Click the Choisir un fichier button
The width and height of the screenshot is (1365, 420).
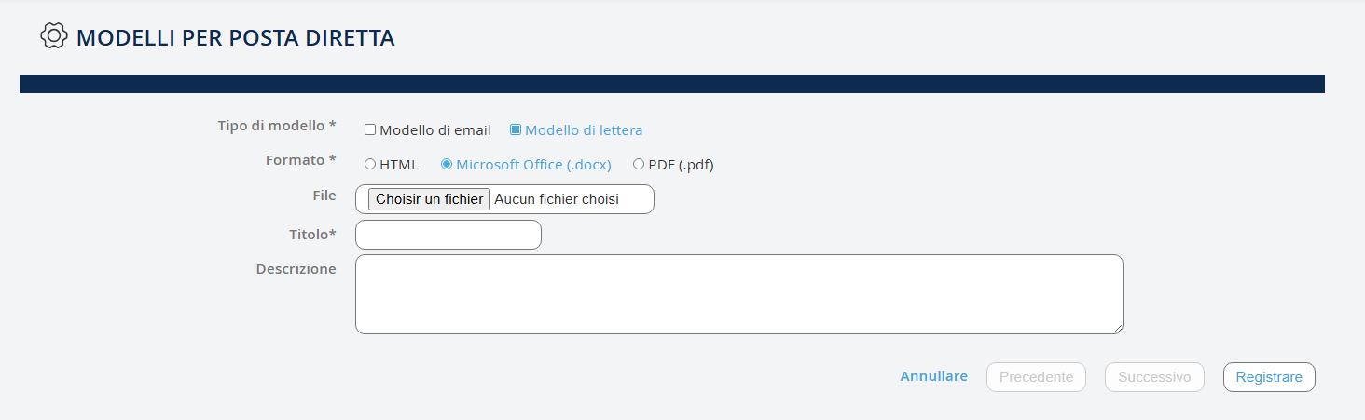[x=429, y=199]
